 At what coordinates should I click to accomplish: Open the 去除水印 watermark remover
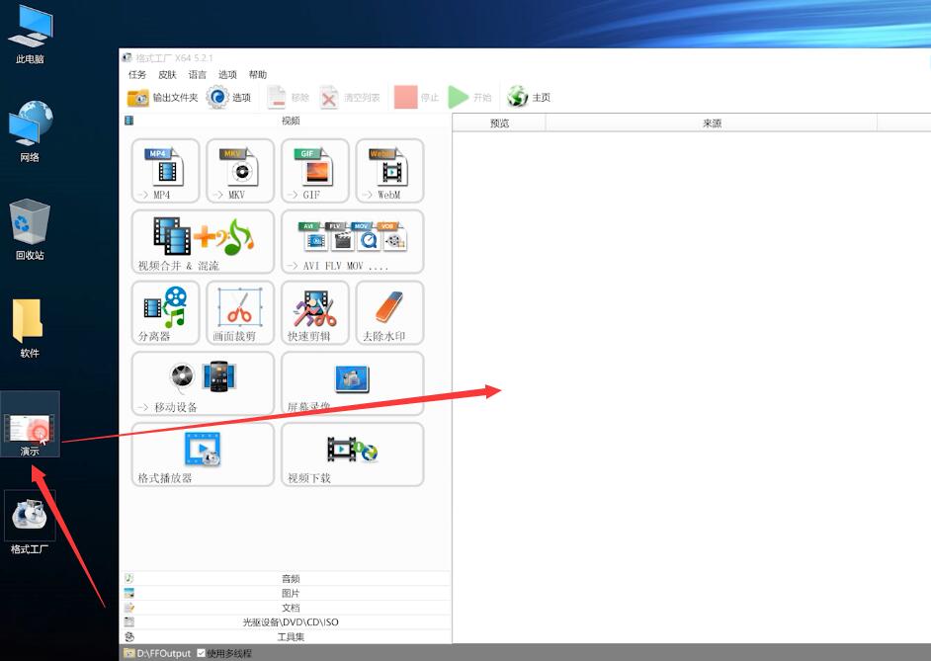coord(390,312)
